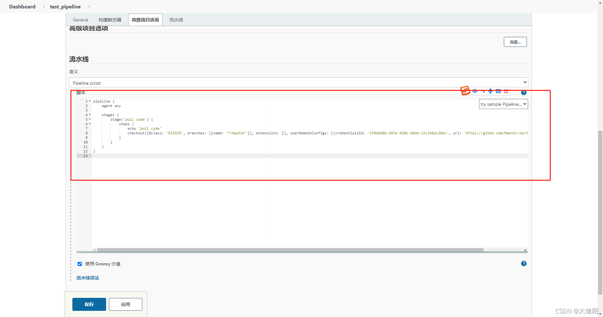603x317 pixels.
Task: Click line number 8 in the gutter
Action: pyautogui.click(x=86, y=133)
